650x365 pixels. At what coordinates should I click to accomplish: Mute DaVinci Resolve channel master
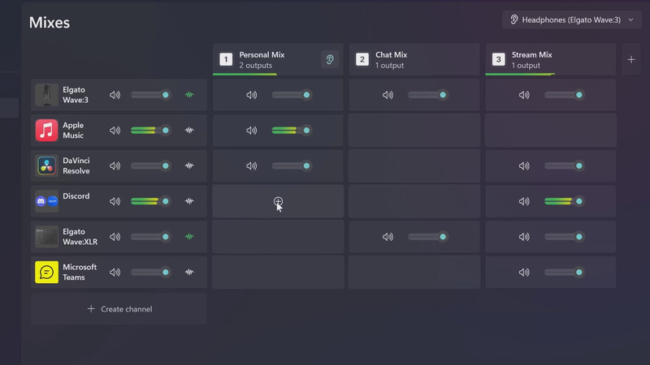pyautogui.click(x=115, y=166)
